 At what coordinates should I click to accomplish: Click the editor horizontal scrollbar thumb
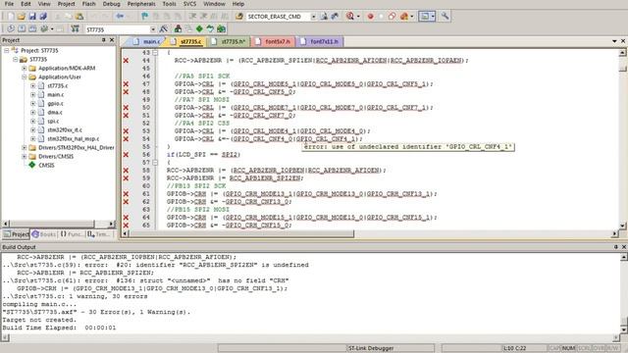coord(242,233)
